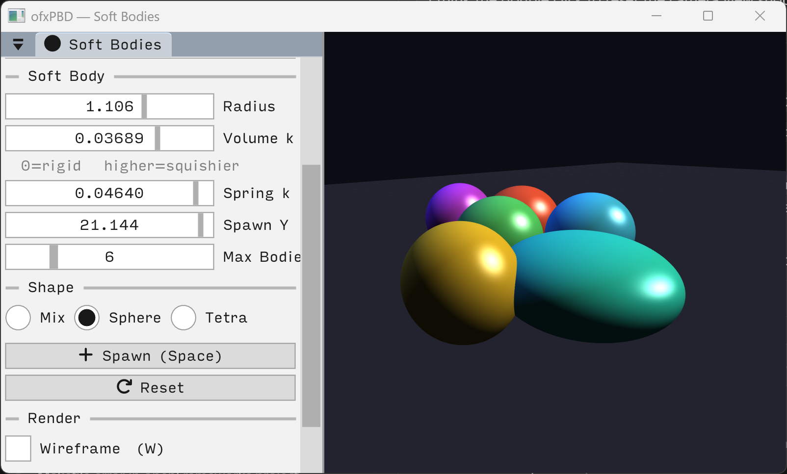
Task: Collapse the Soft Body section header
Action: pyautogui.click(x=151, y=76)
